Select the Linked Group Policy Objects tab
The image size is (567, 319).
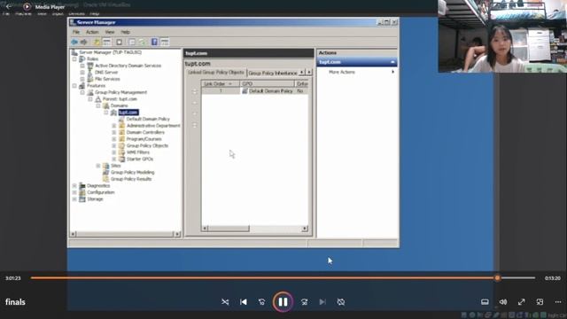click(216, 73)
